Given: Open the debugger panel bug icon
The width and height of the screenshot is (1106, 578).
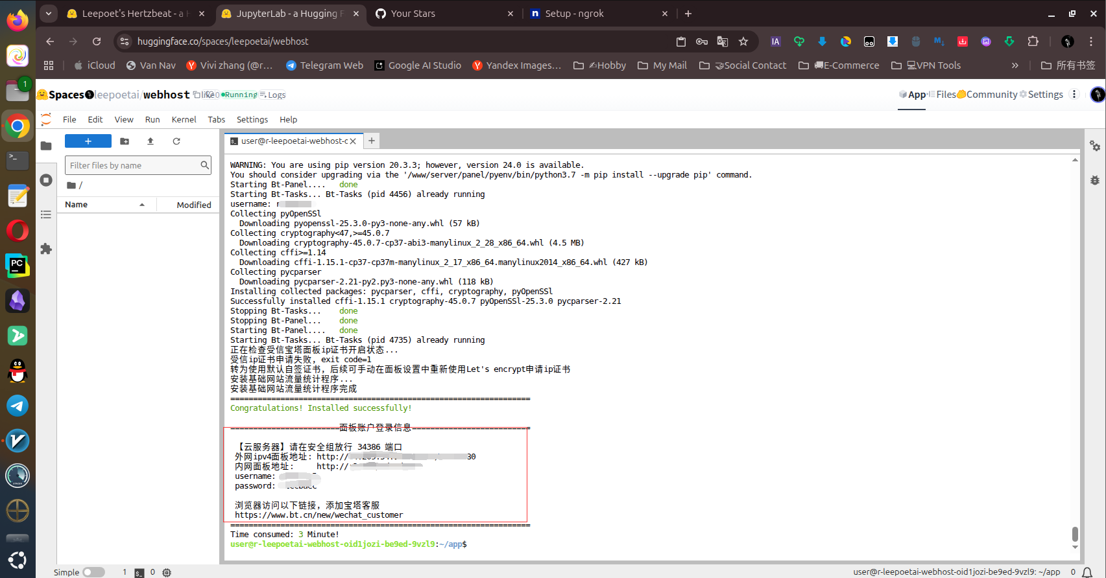Looking at the screenshot, I should pyautogui.click(x=1095, y=180).
